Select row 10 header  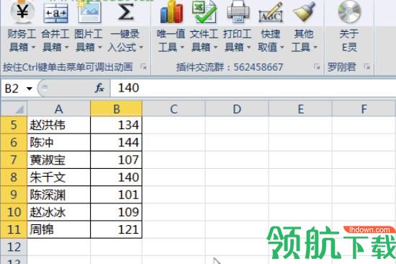point(14,212)
